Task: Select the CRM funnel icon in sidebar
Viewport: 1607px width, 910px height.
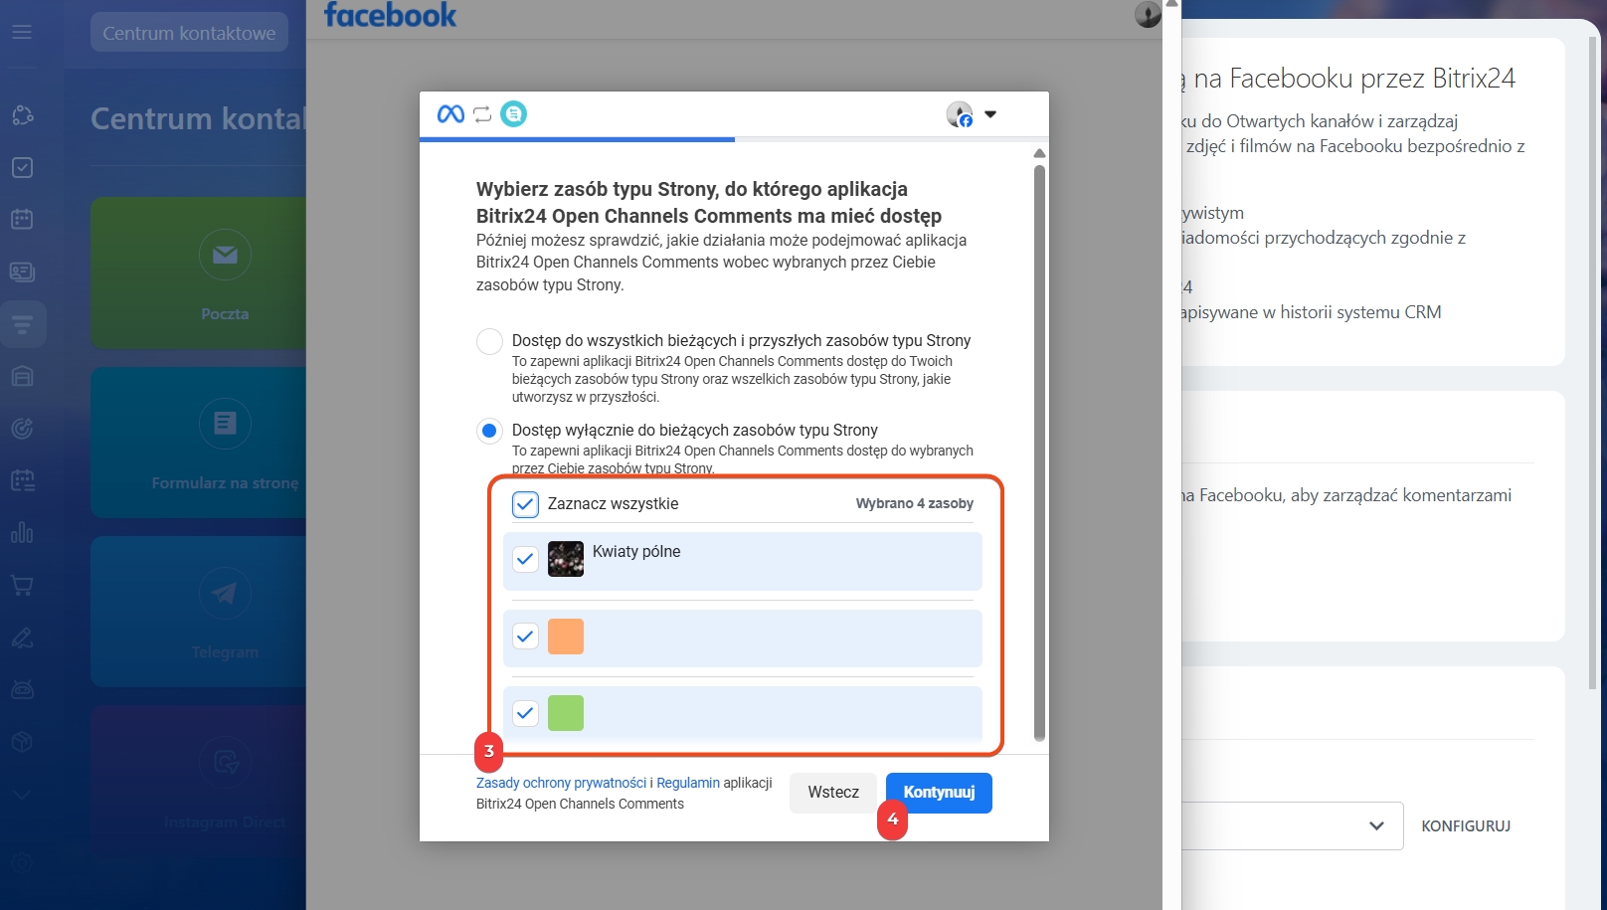Action: [22, 324]
